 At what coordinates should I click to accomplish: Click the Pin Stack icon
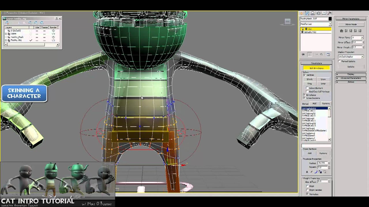click(303, 54)
